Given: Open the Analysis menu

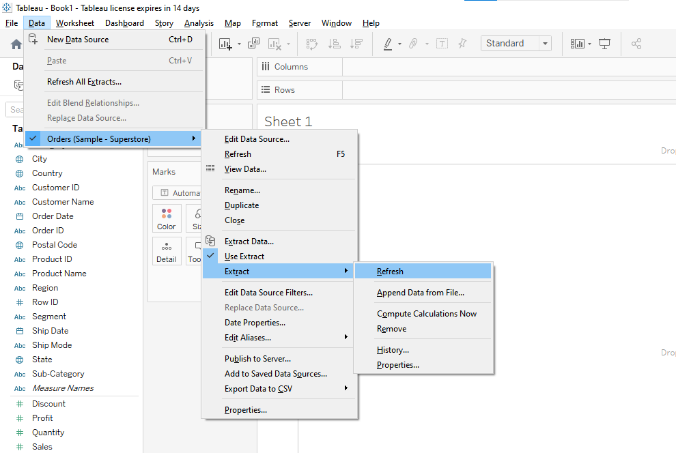Looking at the screenshot, I should click(x=199, y=23).
